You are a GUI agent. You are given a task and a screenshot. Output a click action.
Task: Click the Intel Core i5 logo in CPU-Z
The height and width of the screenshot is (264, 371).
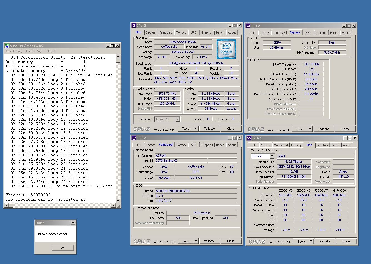point(226,49)
